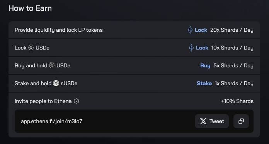
Task: Click the sUSDe coin icon in Stake row
Action: coord(56,83)
